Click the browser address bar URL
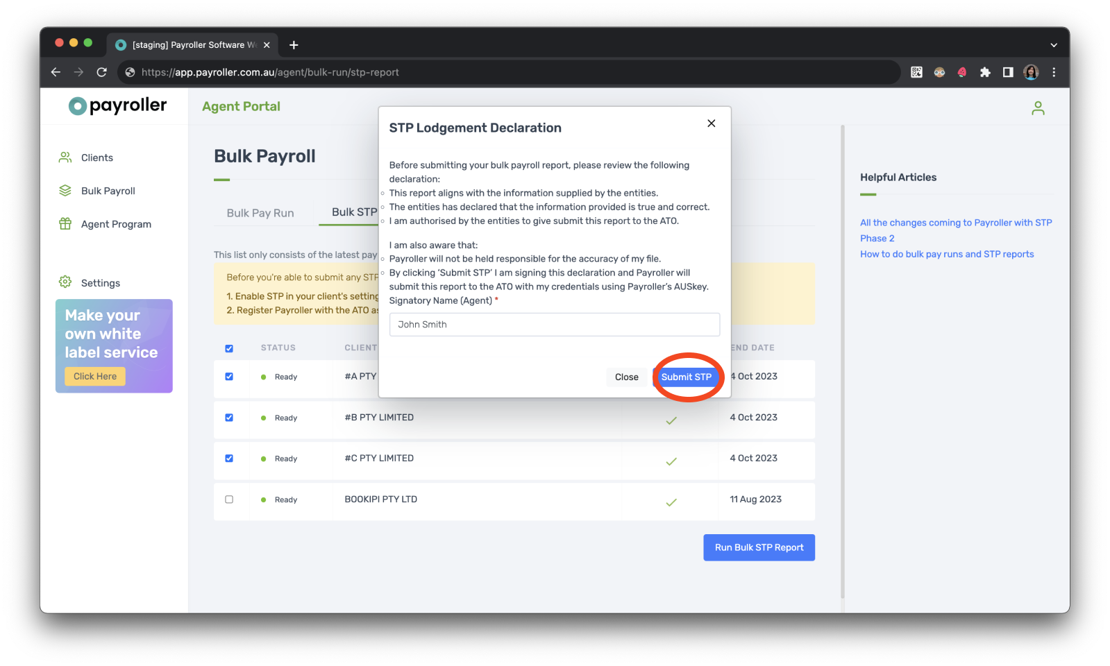Viewport: 1110px width, 666px height. click(x=270, y=72)
